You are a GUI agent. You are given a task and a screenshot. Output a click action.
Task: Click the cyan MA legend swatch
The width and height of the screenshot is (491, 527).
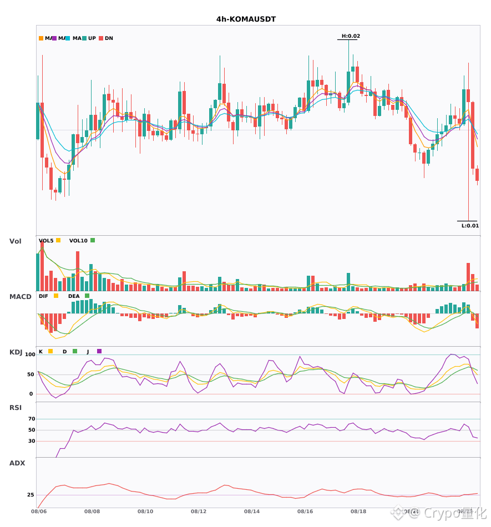point(68,38)
